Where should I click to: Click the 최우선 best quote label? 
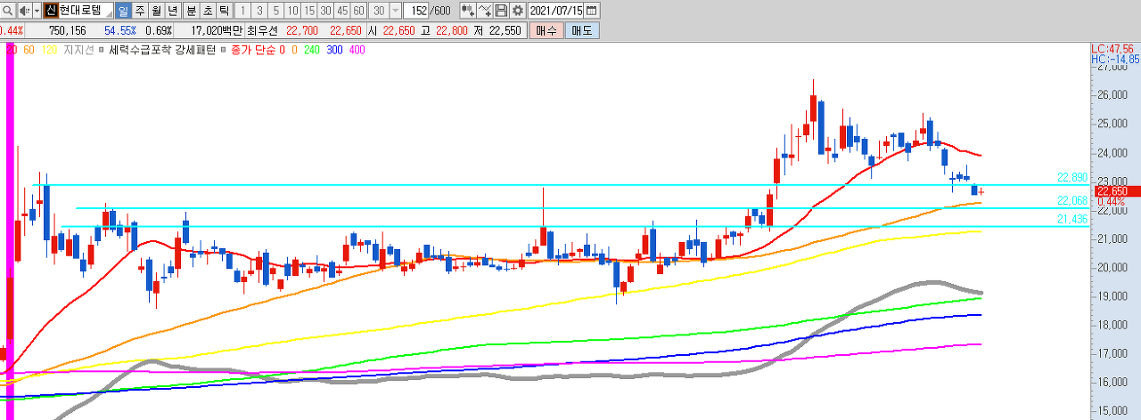[x=263, y=30]
